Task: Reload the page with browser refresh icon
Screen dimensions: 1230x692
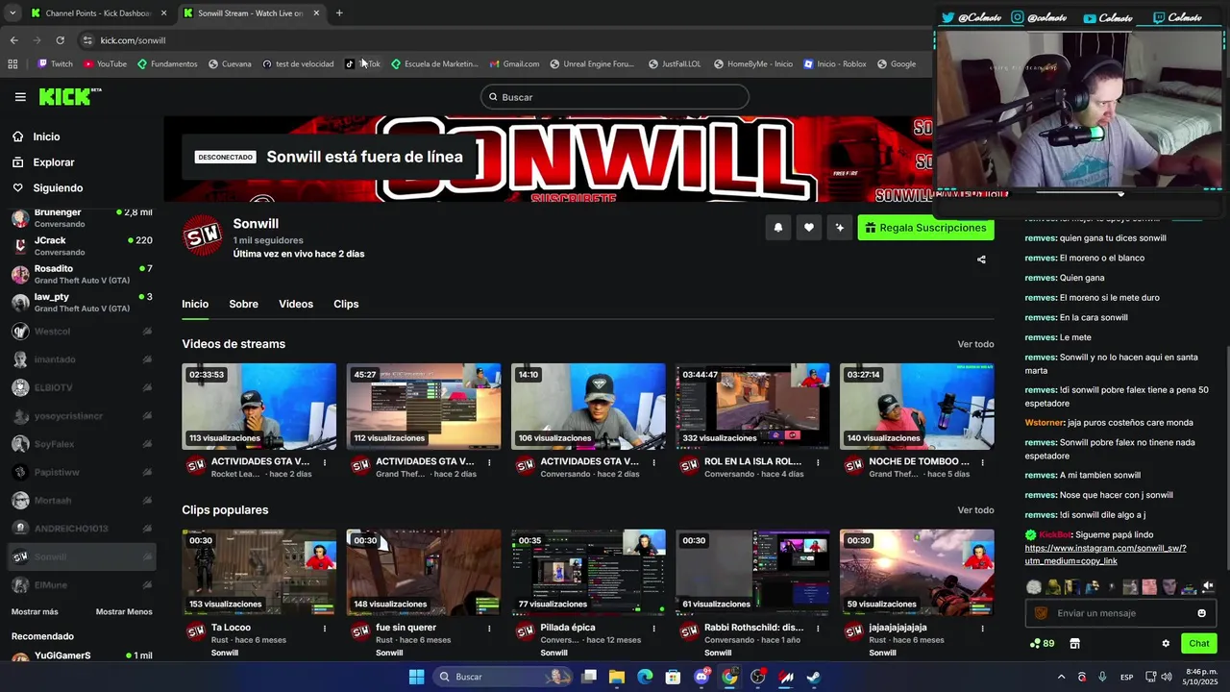Action: click(x=60, y=40)
